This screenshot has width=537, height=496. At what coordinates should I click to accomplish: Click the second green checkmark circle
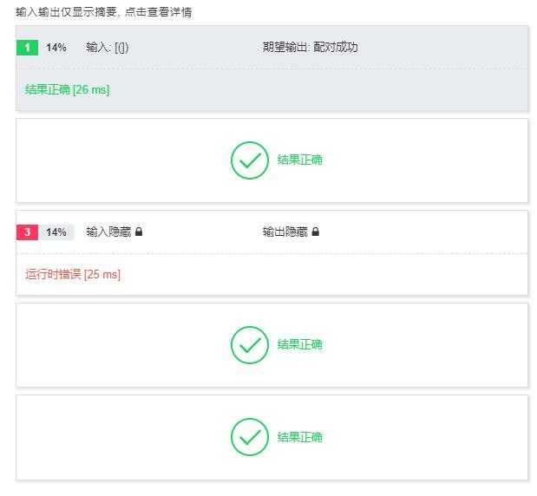pyautogui.click(x=250, y=345)
